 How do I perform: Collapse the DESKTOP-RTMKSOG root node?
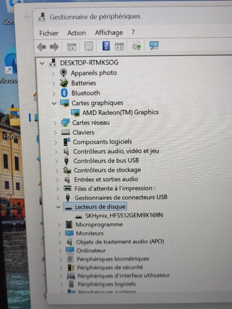pyautogui.click(x=42, y=63)
